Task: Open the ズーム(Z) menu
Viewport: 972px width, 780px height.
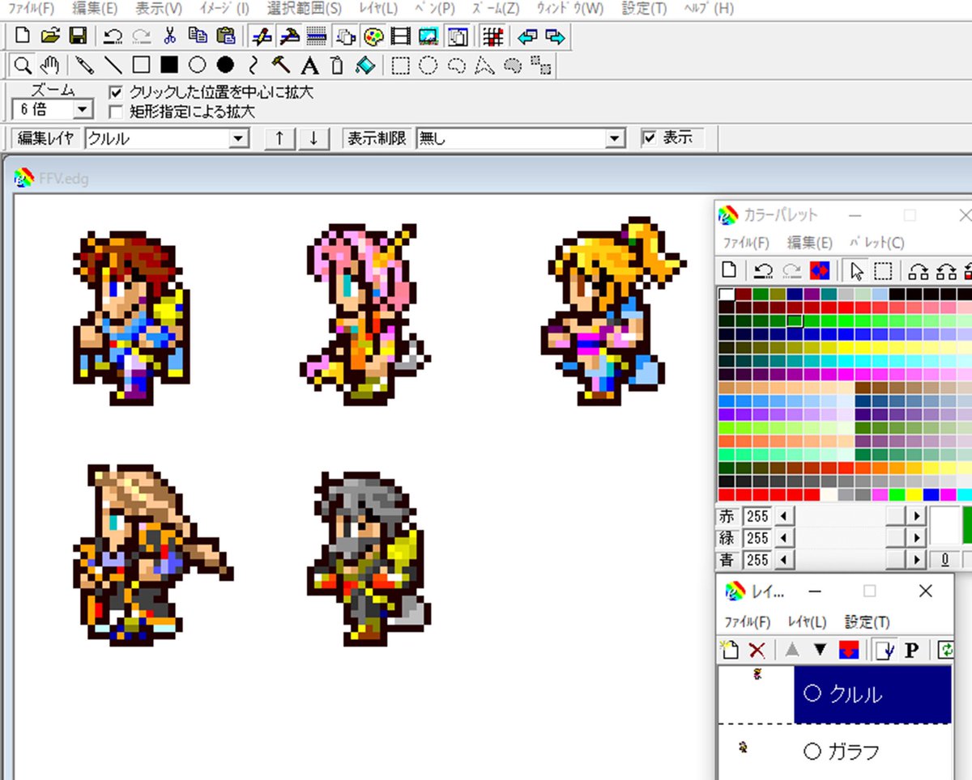Action: (x=496, y=9)
